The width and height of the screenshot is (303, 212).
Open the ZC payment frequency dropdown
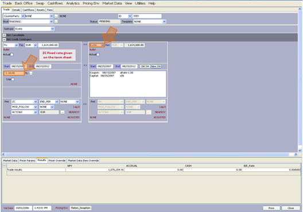point(36,102)
